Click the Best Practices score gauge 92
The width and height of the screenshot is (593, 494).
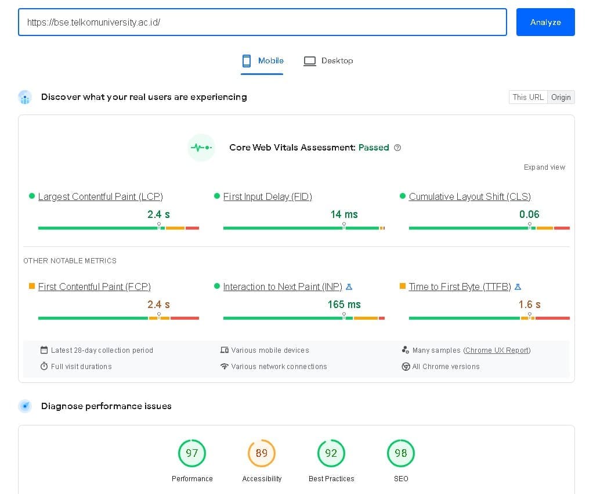[x=331, y=453]
